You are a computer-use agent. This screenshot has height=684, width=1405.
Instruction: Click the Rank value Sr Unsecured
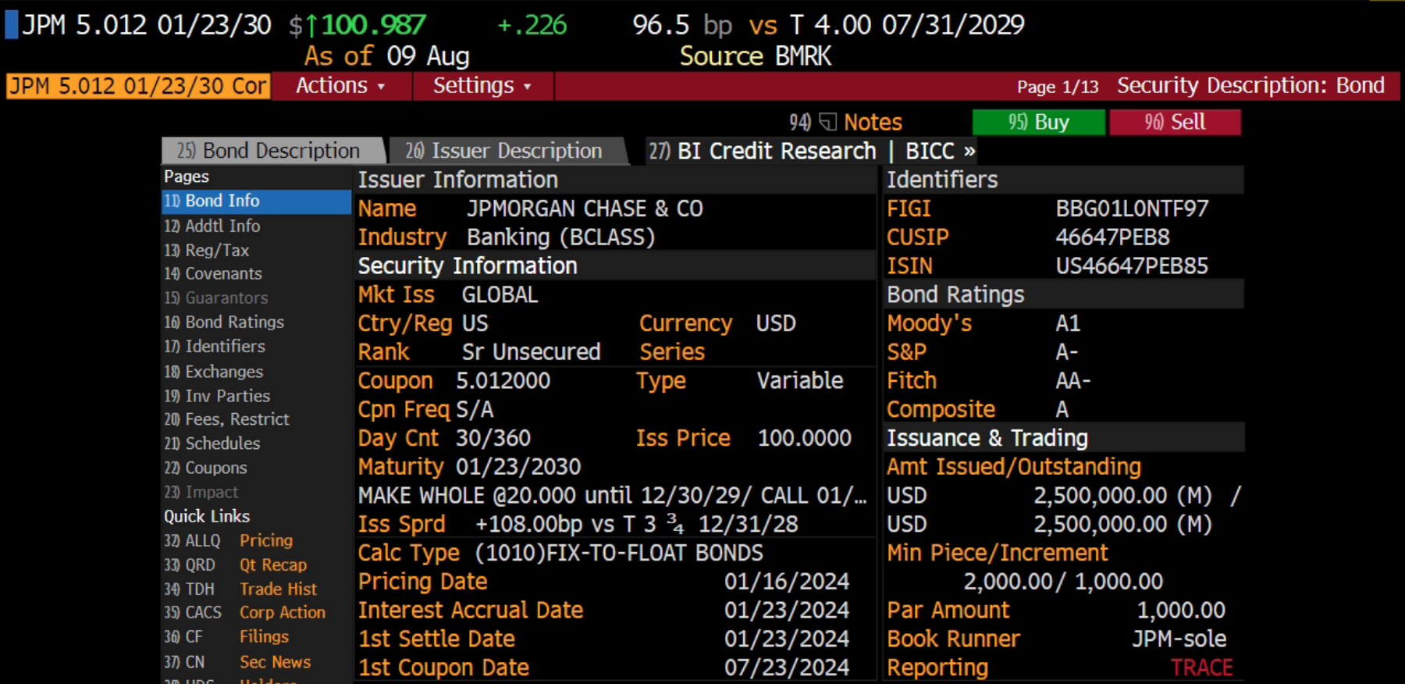[531, 352]
